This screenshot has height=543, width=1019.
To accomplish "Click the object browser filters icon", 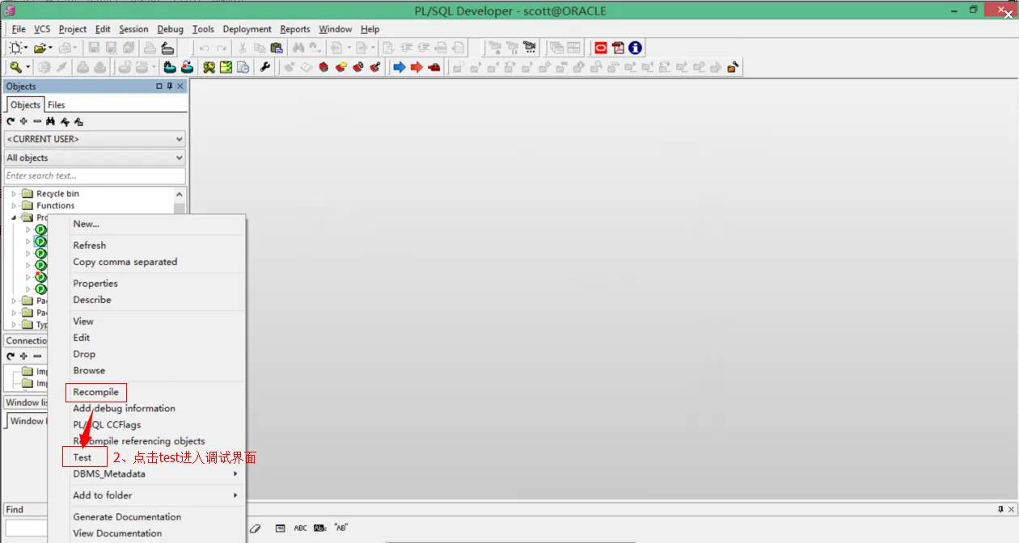I will pos(65,121).
